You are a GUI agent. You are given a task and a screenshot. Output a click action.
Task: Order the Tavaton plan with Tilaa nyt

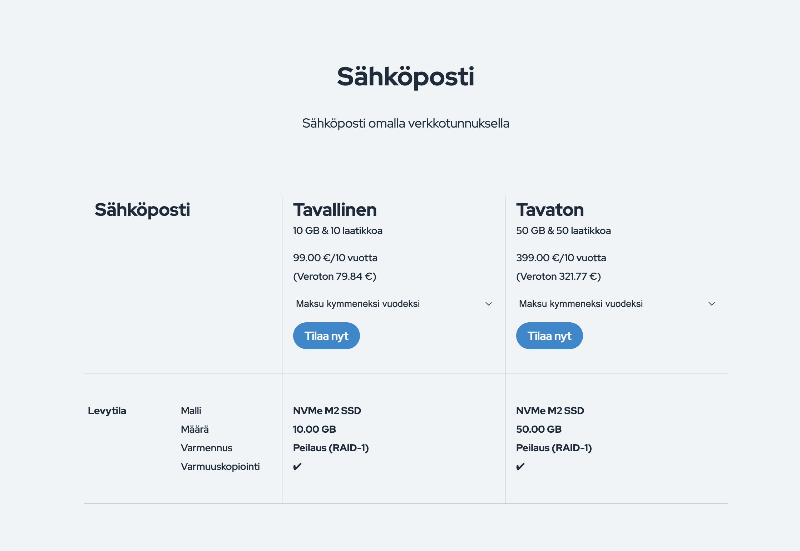549,336
